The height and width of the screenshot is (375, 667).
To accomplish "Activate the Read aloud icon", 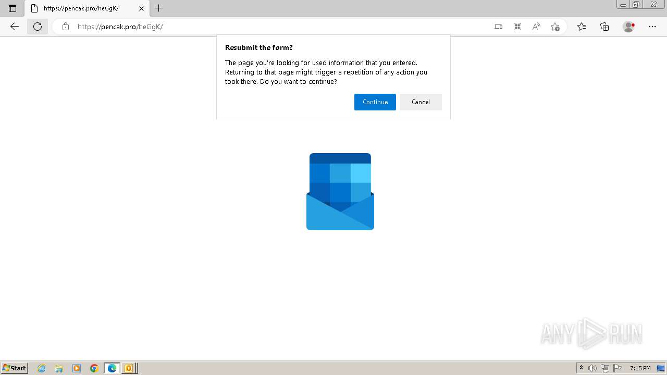I will [x=536, y=27].
